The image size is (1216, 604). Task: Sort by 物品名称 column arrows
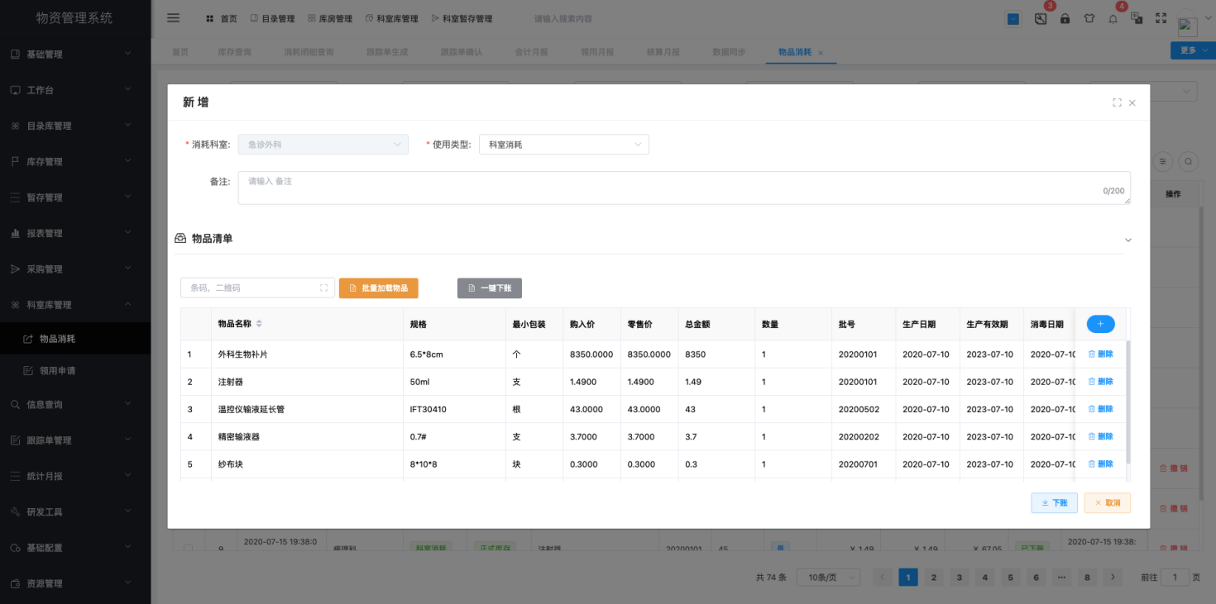[259, 324]
